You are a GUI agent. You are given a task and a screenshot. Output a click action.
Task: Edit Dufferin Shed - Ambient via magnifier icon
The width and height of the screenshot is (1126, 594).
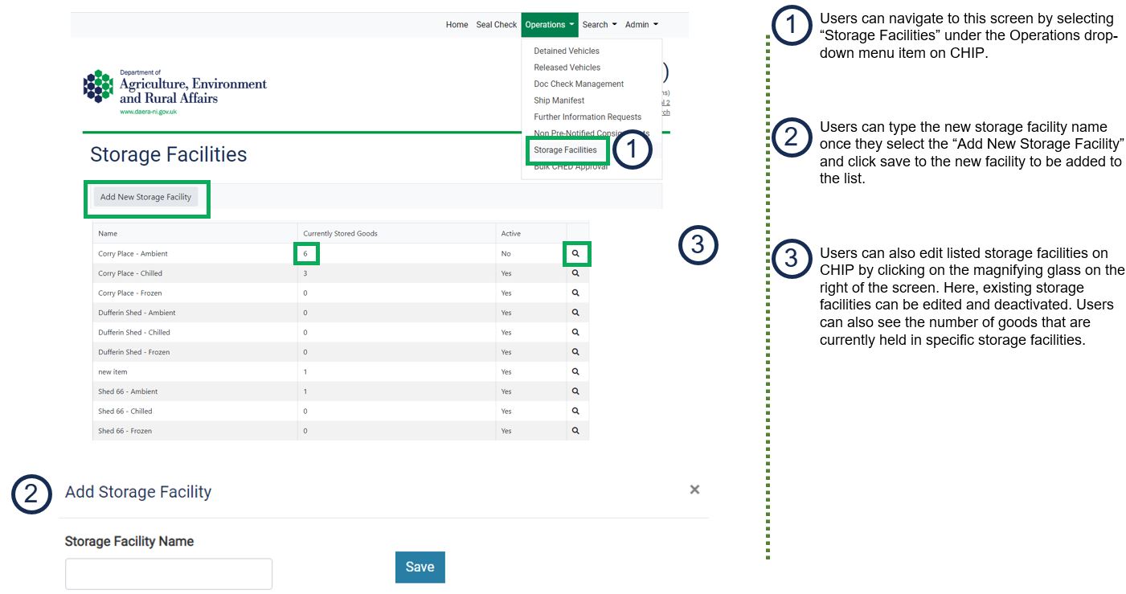(x=575, y=313)
